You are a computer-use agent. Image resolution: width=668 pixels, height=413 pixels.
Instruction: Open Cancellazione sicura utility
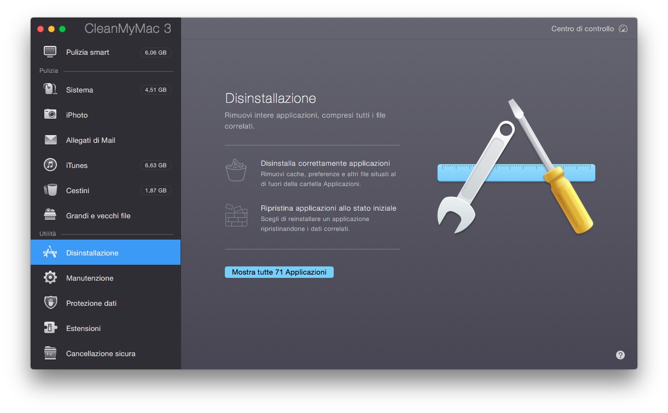106,353
